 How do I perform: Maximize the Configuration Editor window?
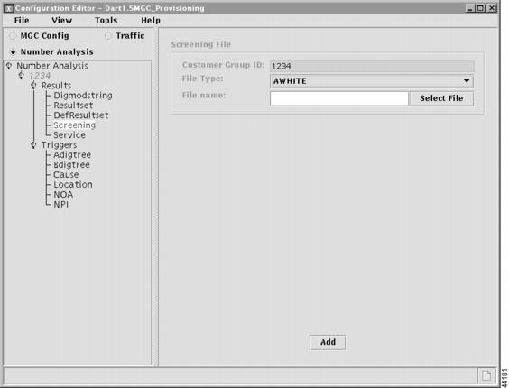[x=481, y=8]
